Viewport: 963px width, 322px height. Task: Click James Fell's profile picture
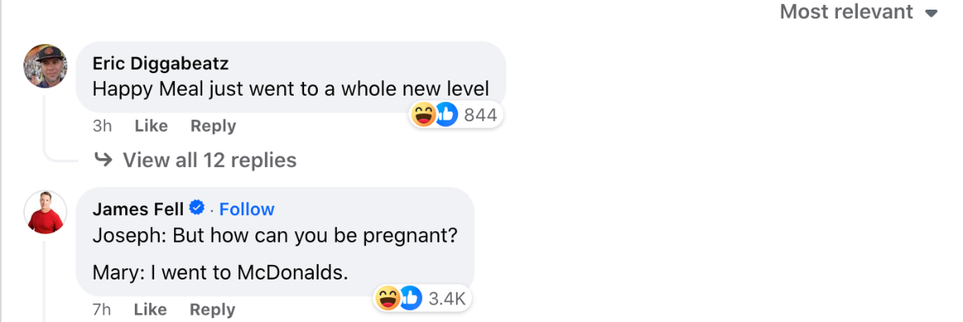click(x=45, y=212)
